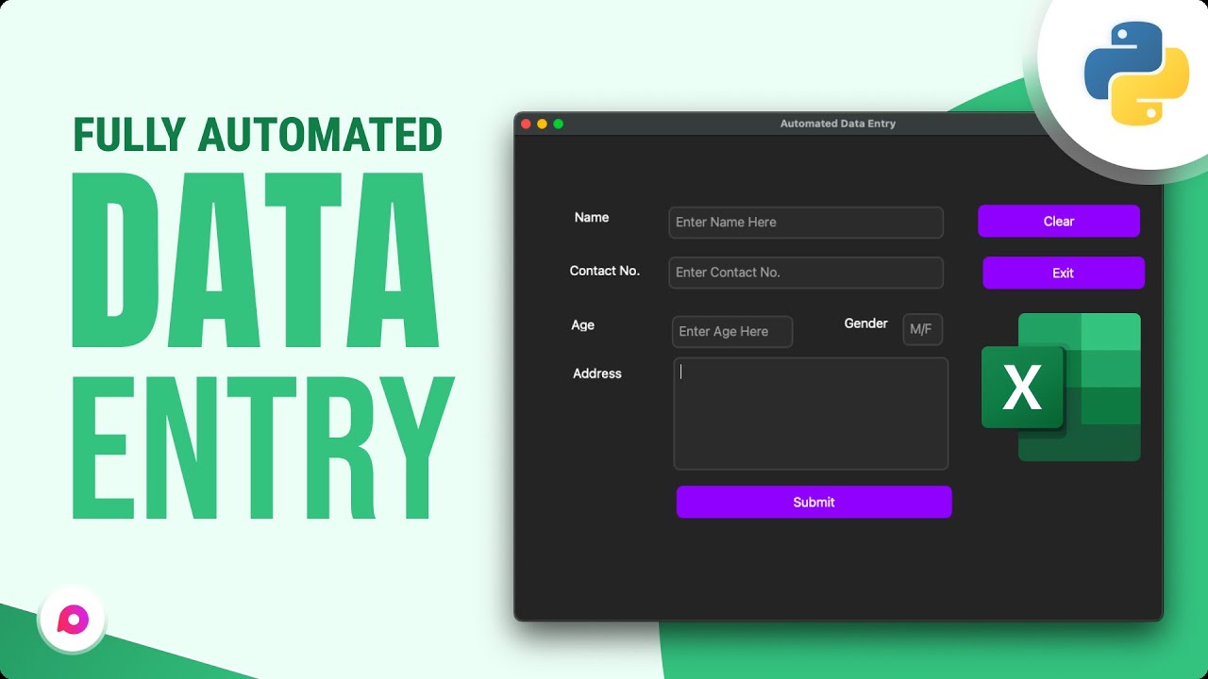Viewport: 1208px width, 679px height.
Task: Click the Name label
Action: pos(592,217)
